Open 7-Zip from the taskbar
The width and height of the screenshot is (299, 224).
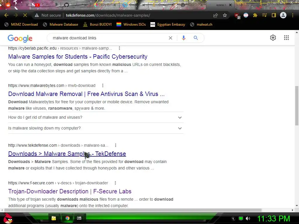(x=79, y=218)
